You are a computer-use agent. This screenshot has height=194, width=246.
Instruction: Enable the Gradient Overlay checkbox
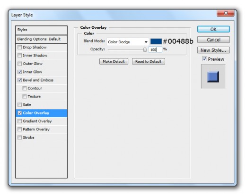[19, 121]
